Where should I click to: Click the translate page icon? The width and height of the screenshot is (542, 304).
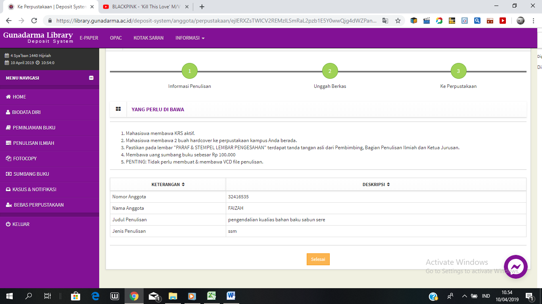tap(385, 21)
